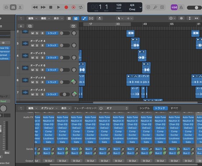
Task: Adjust the volume slider on オーディオ 5
Action: pos(65,58)
